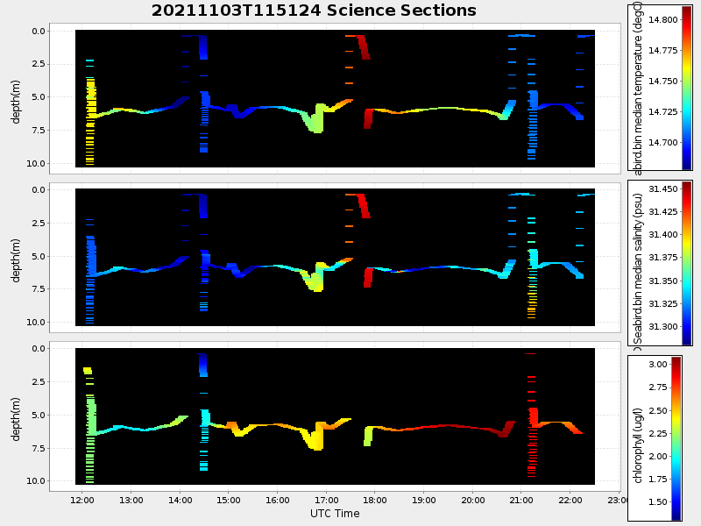Select the 20:00 time tick label
Image resolution: width=701 pixels, height=526 pixels.
pos(473,500)
